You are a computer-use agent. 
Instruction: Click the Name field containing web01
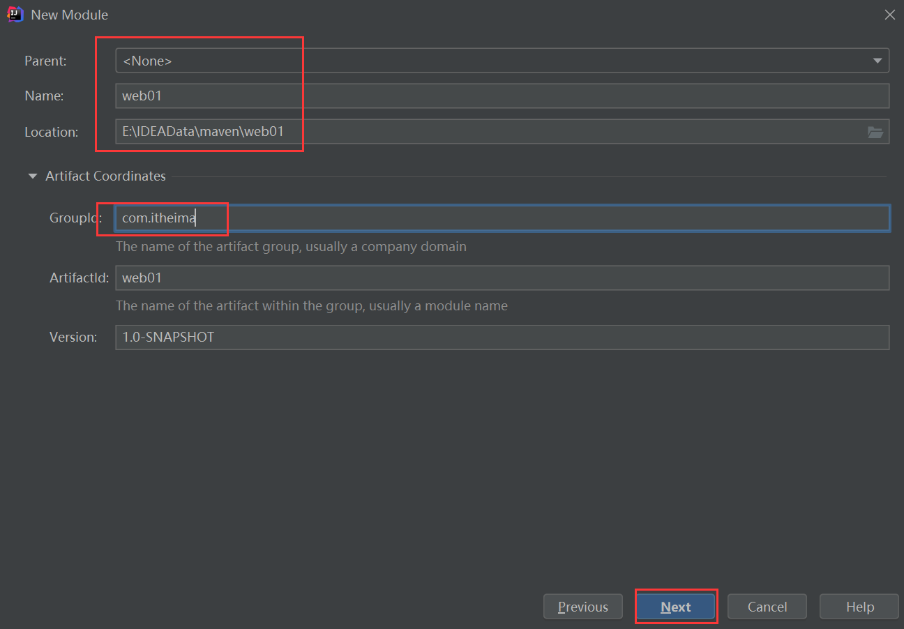pos(502,96)
